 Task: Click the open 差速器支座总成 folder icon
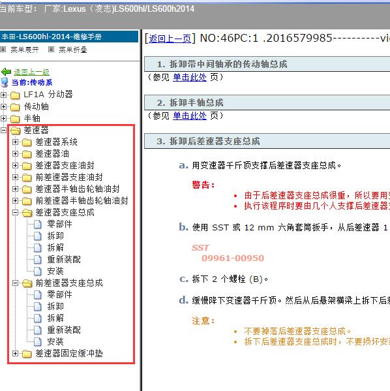point(27,213)
